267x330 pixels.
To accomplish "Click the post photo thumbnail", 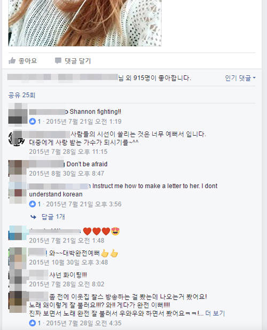I will (x=85, y=23).
